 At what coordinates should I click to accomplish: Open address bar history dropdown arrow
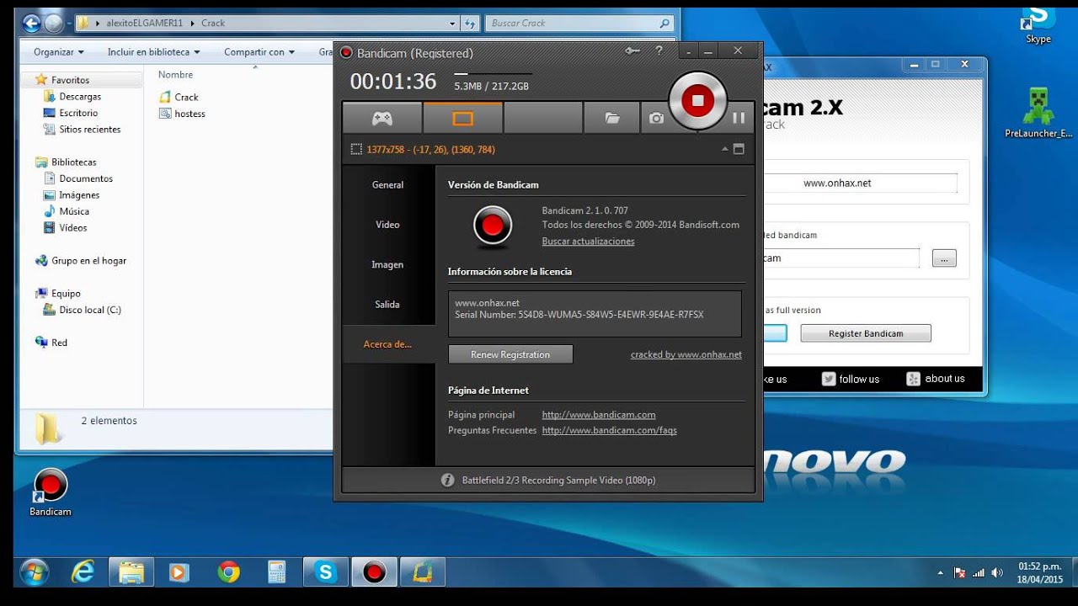point(452,24)
